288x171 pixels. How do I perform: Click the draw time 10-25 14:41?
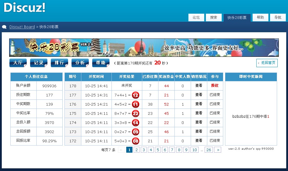click(96, 86)
